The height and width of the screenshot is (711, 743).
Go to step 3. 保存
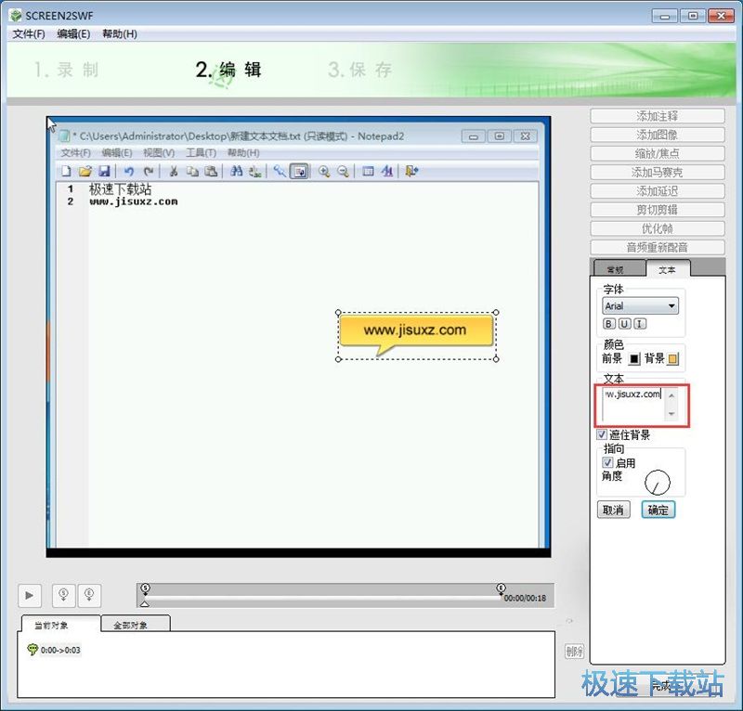coord(359,71)
